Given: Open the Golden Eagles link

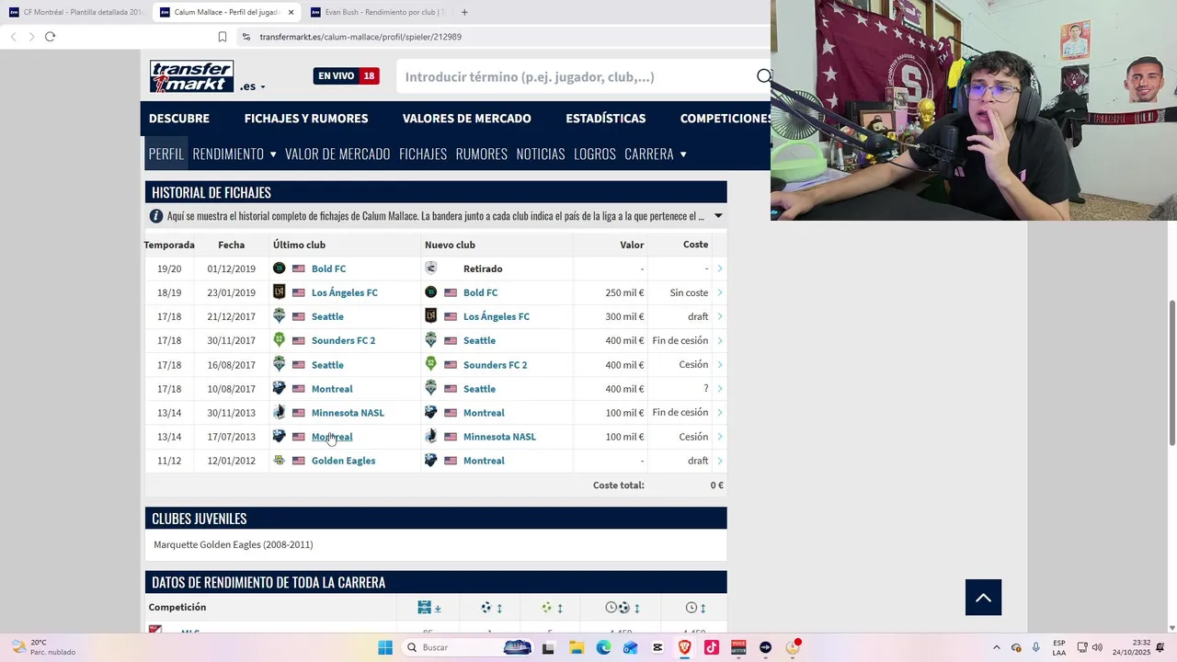Looking at the screenshot, I should [343, 461].
